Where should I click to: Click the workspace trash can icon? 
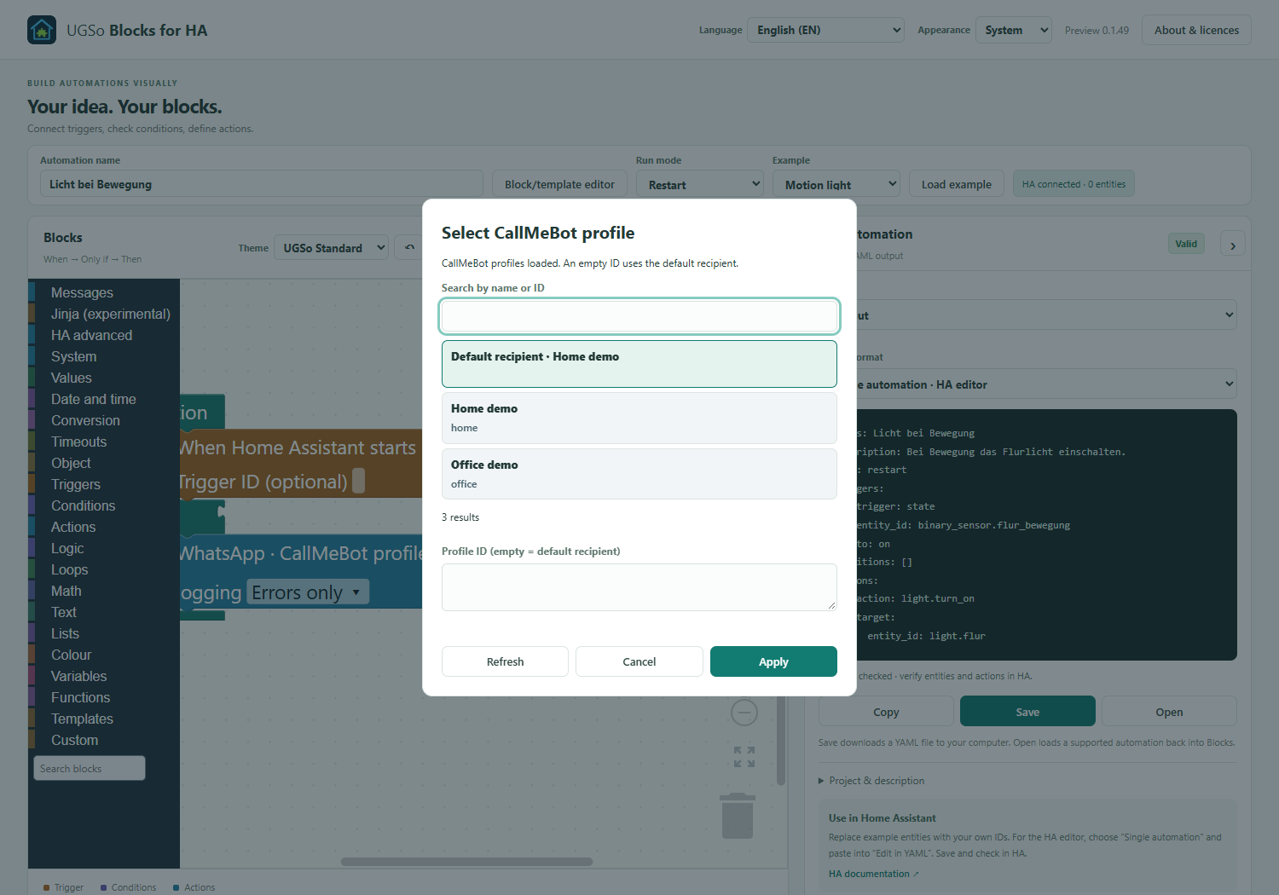(738, 816)
